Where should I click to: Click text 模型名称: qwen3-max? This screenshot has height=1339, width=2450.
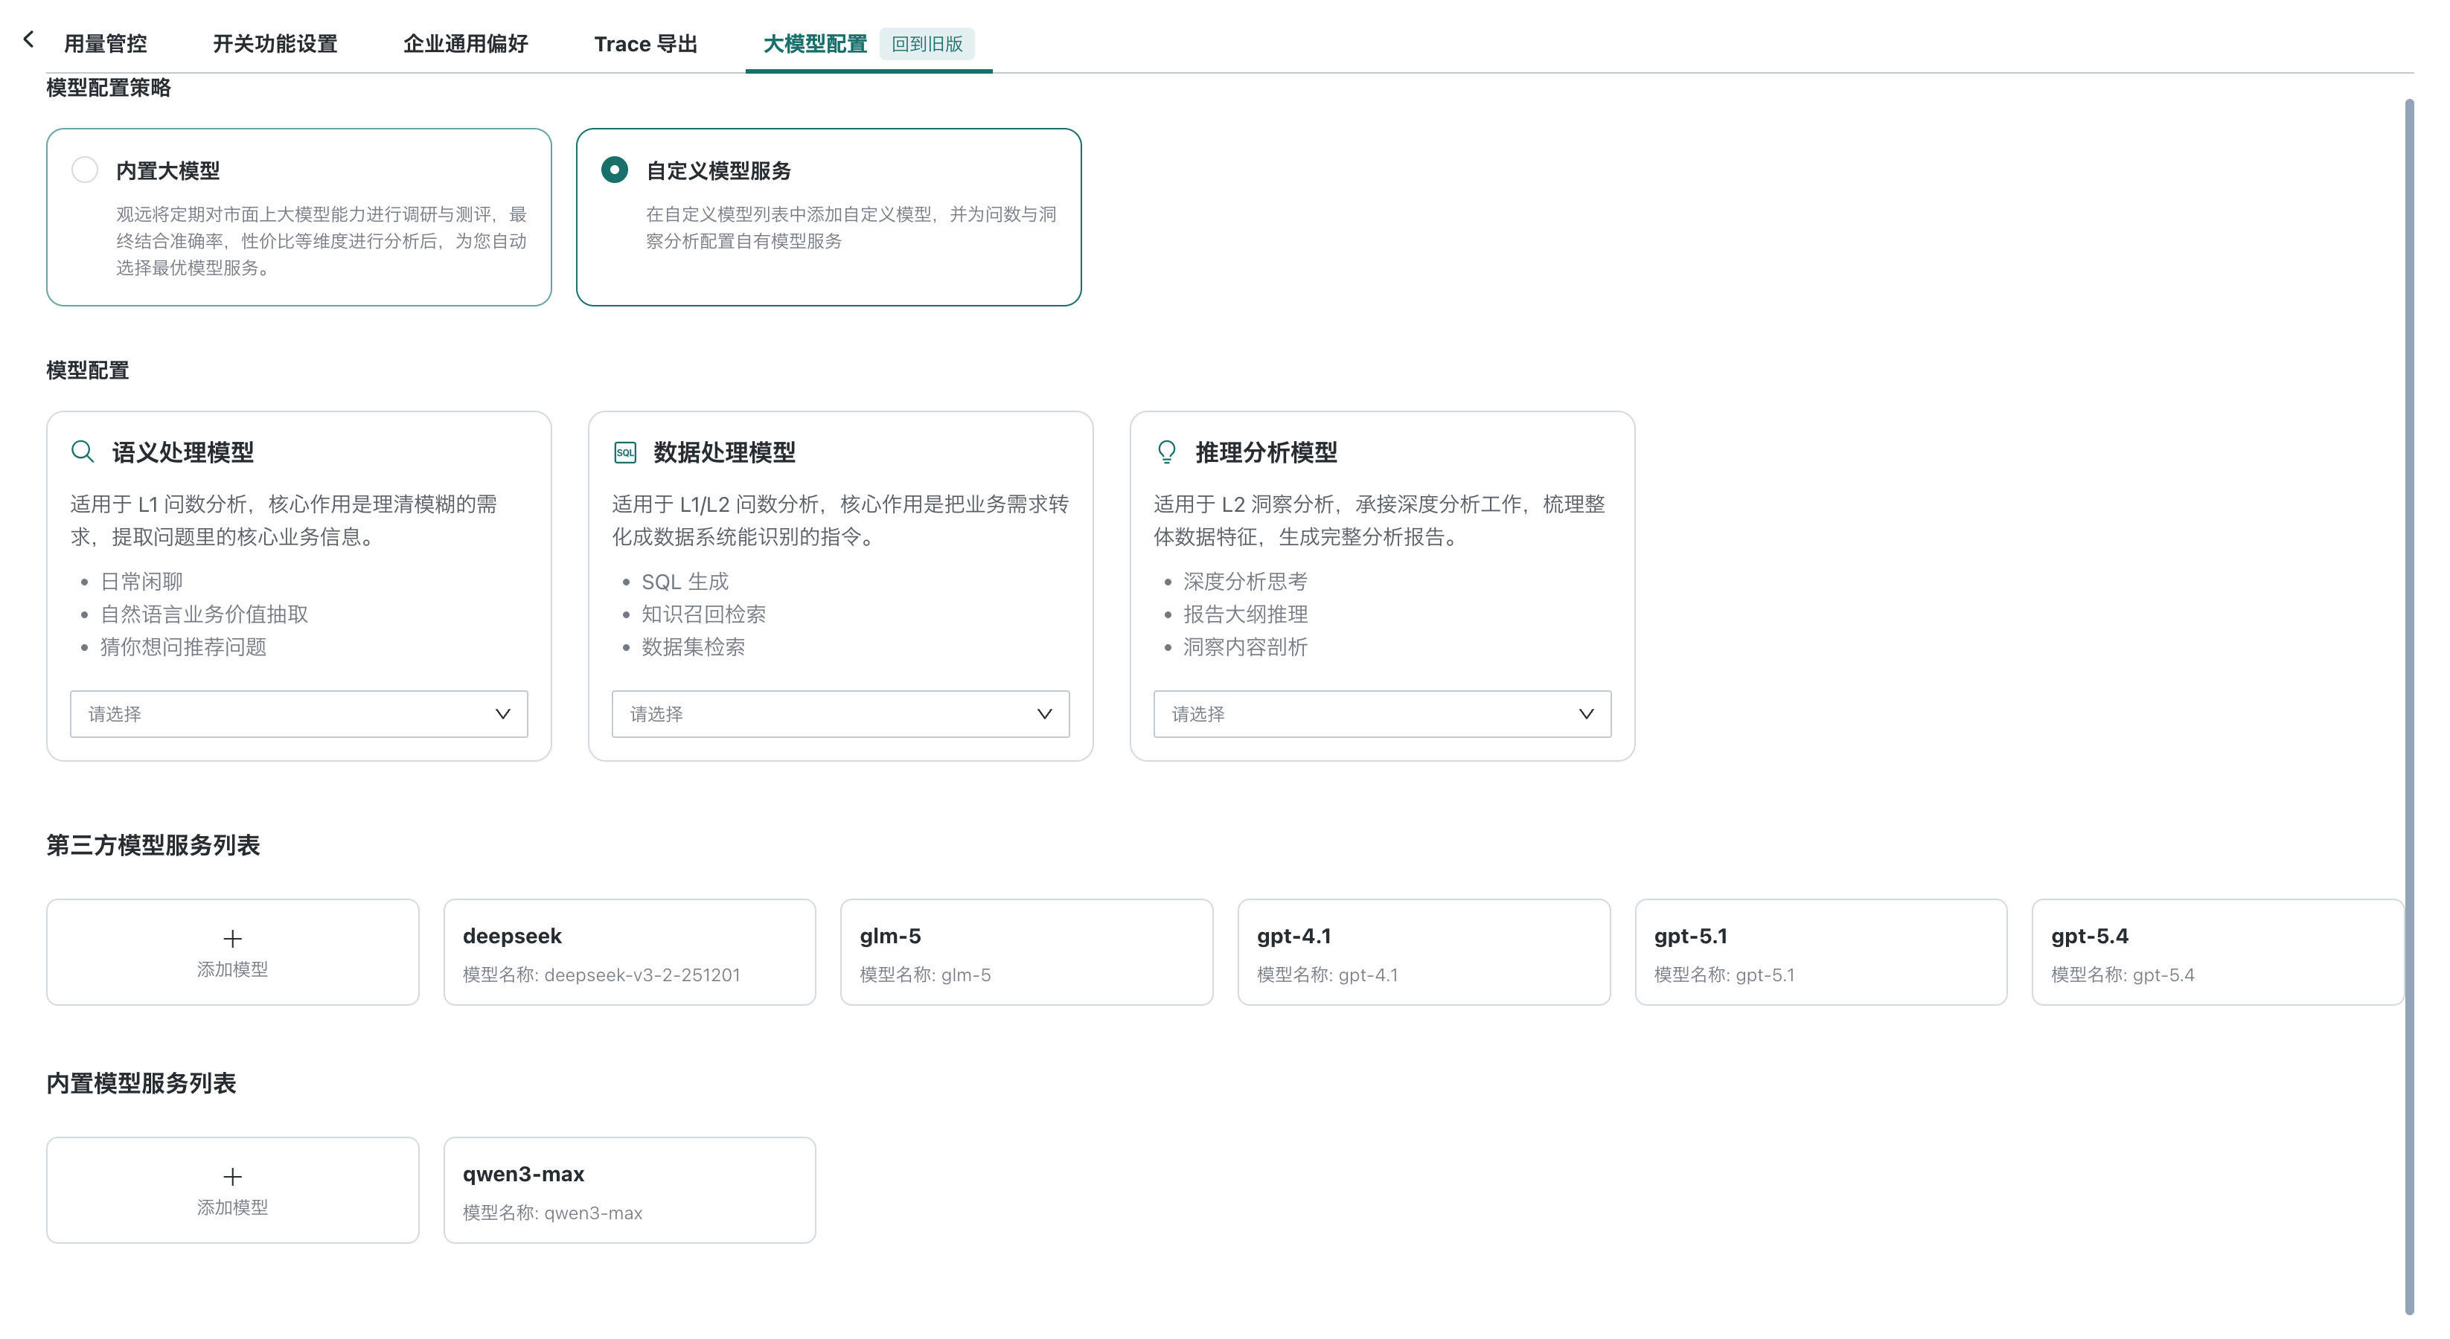(552, 1213)
